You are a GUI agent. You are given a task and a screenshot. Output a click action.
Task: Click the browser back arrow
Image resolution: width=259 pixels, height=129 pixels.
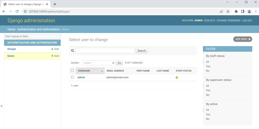pyautogui.click(x=4, y=11)
